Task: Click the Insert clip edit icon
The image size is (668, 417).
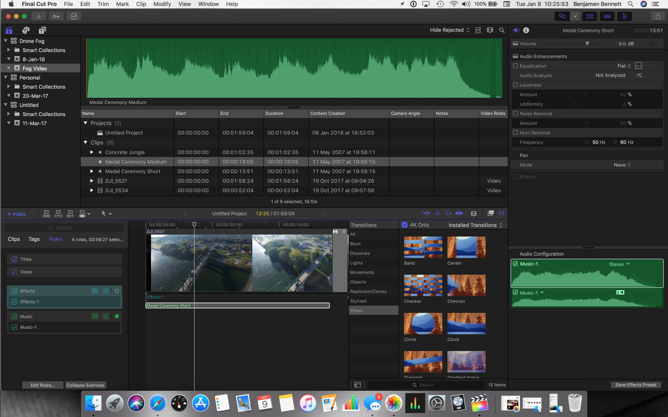Action: pos(58,213)
